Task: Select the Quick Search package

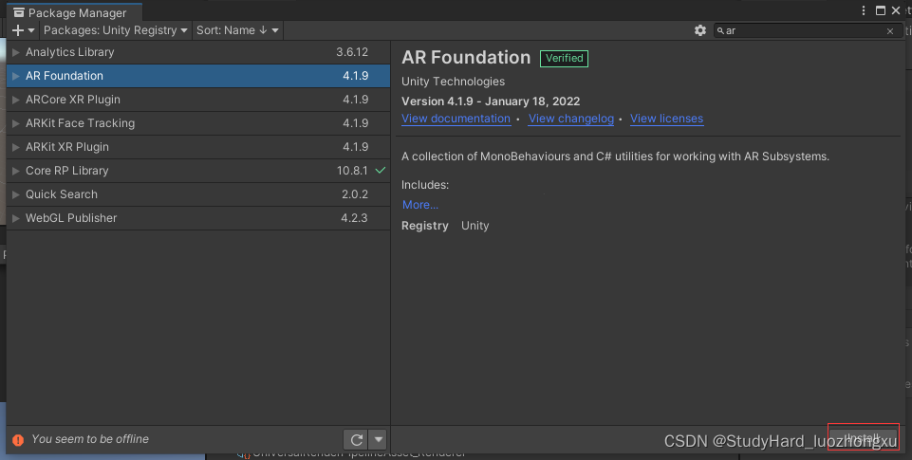Action: point(198,194)
